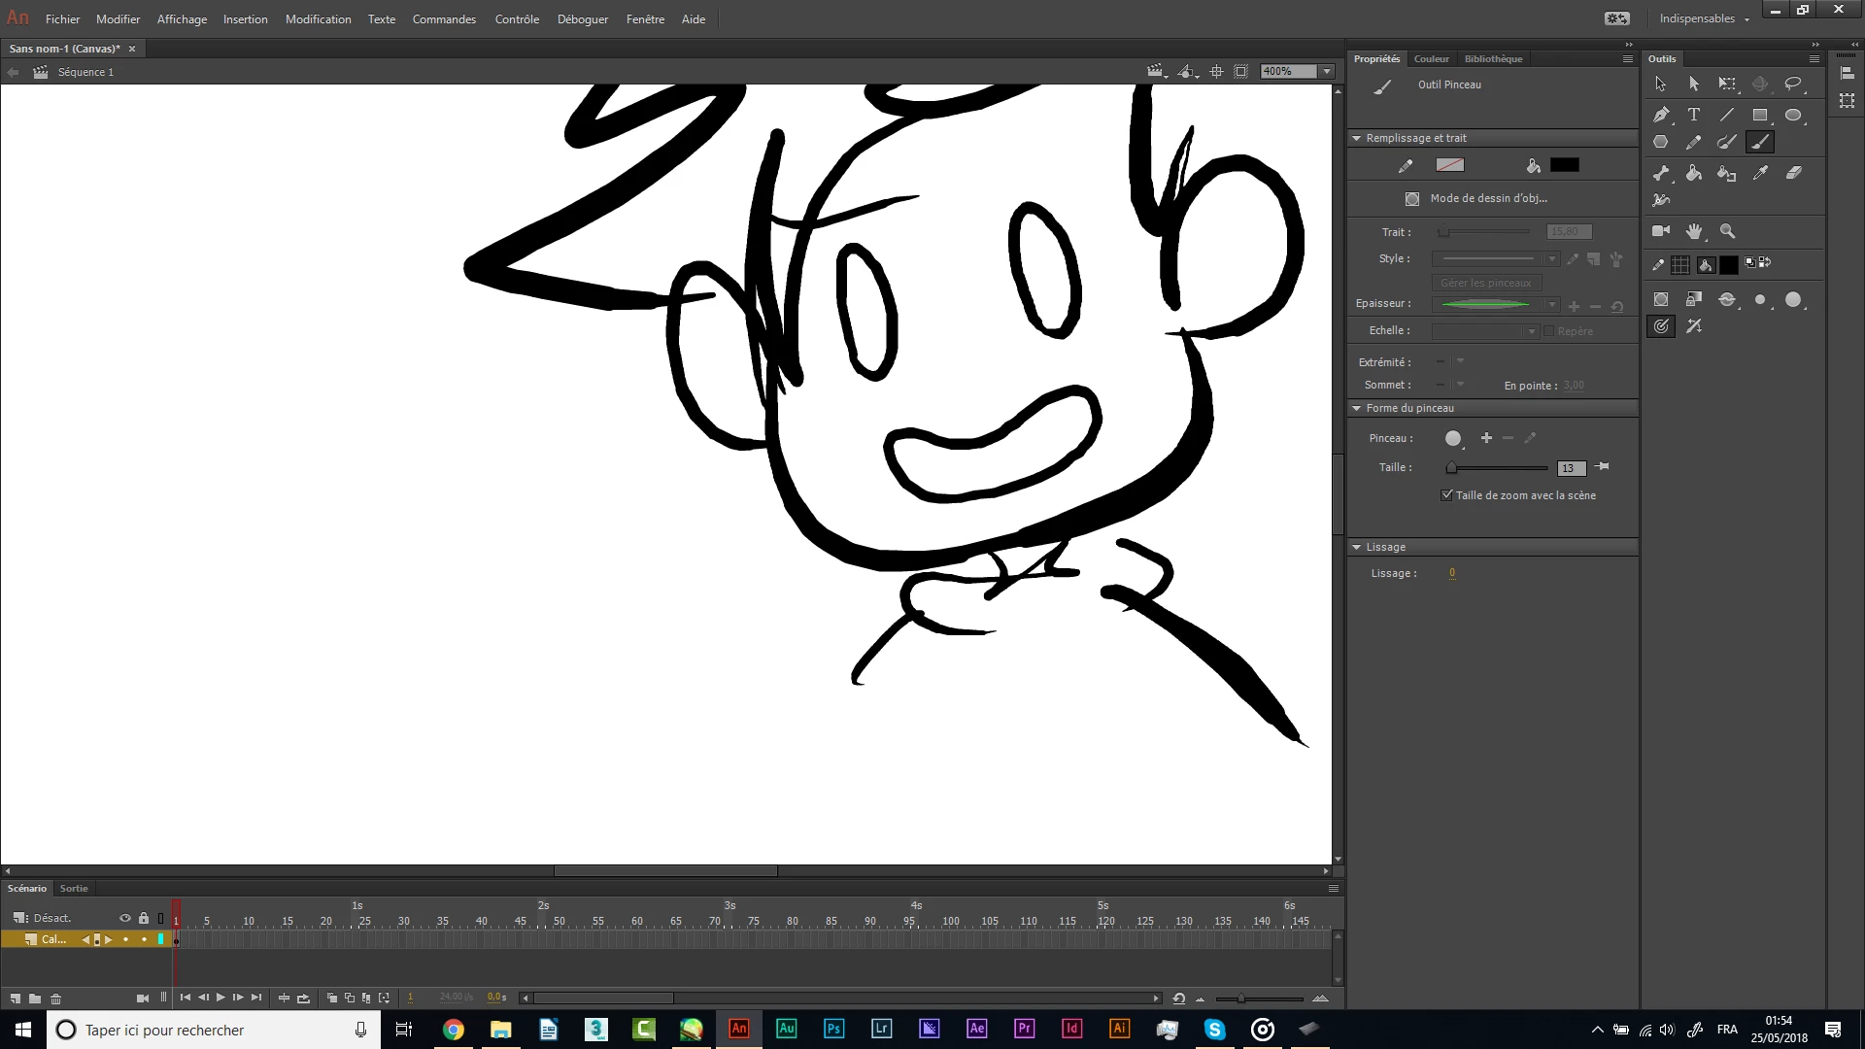Click the black fill color swatch
The width and height of the screenshot is (1865, 1049).
[x=1564, y=166]
